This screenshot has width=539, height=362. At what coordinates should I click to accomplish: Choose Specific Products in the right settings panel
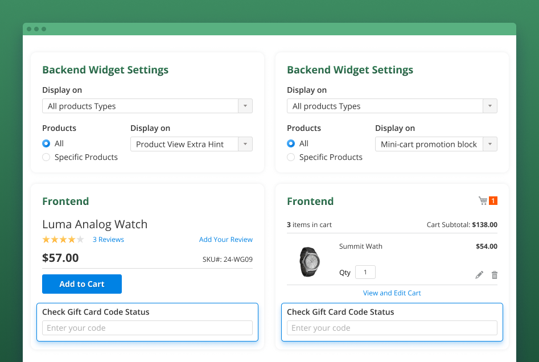click(291, 157)
